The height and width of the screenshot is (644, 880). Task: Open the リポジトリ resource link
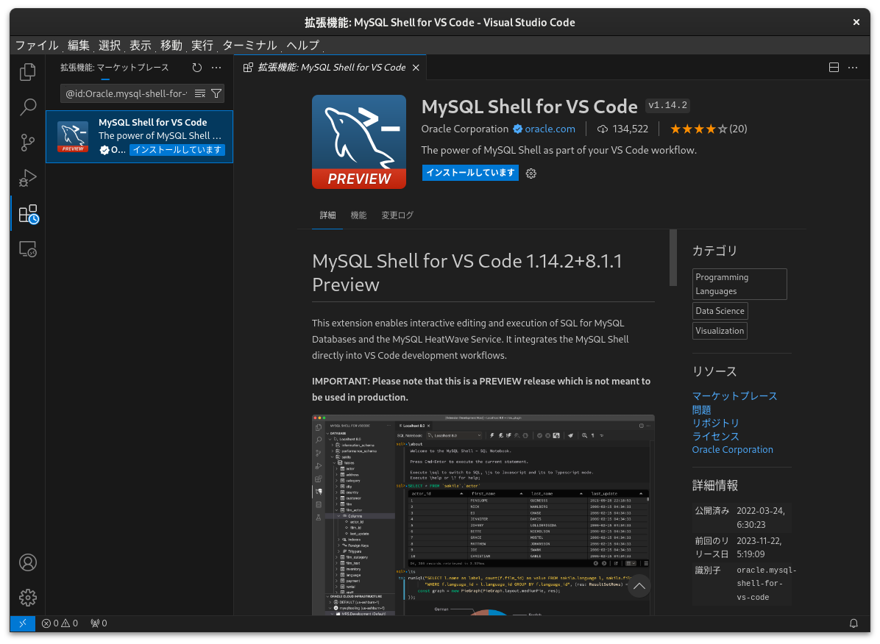coord(715,423)
